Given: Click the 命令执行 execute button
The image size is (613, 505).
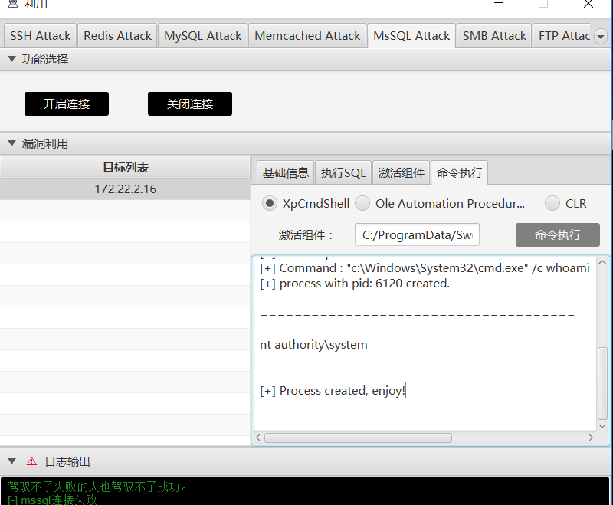Looking at the screenshot, I should tap(557, 235).
